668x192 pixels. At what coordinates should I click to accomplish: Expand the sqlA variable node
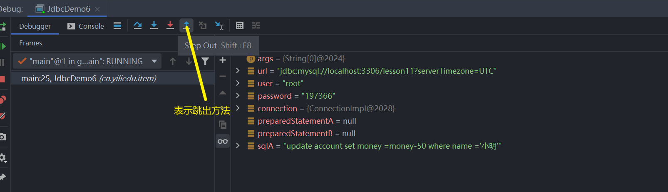pos(238,146)
